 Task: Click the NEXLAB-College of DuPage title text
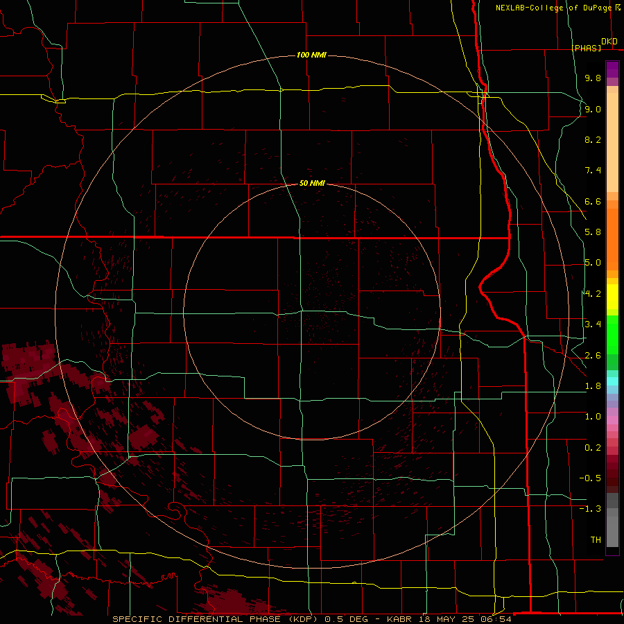[x=553, y=8]
